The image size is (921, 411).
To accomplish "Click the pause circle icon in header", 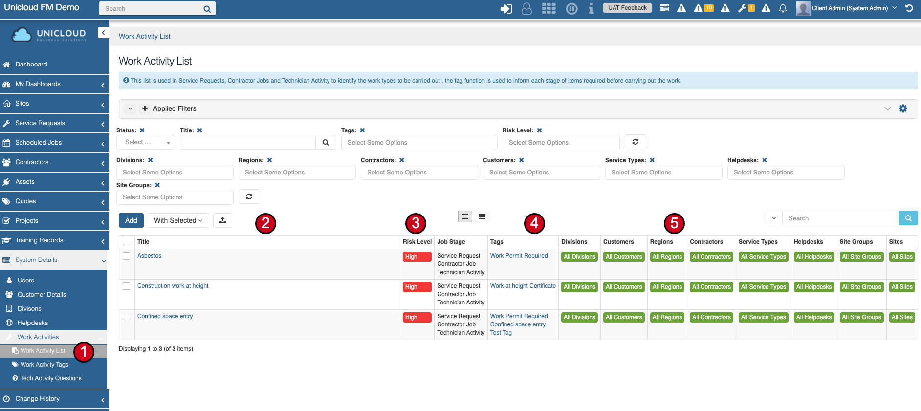I will pyautogui.click(x=571, y=8).
